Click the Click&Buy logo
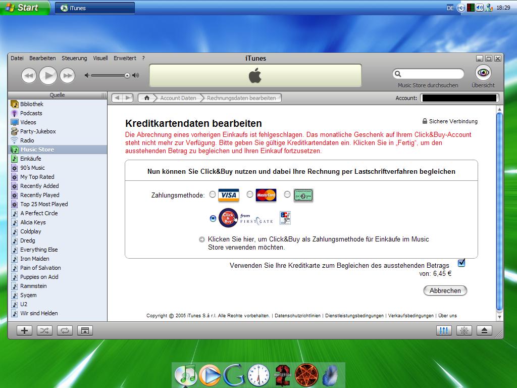Image resolution: width=517 pixels, height=388 pixels. [x=228, y=218]
